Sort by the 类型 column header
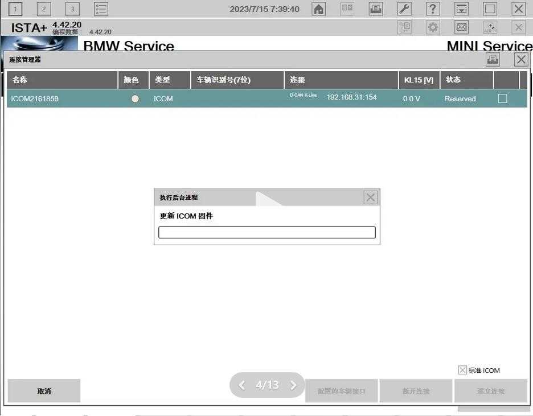 coord(170,80)
